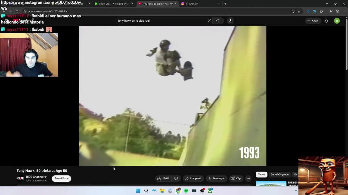Screen dimensions: 348x195
Task: Bookmark this page with the star icon
Action: pyautogui.click(x=299, y=11)
